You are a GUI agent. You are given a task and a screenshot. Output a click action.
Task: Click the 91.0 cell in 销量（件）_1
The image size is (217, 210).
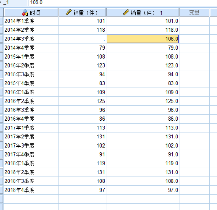[x=142, y=154]
